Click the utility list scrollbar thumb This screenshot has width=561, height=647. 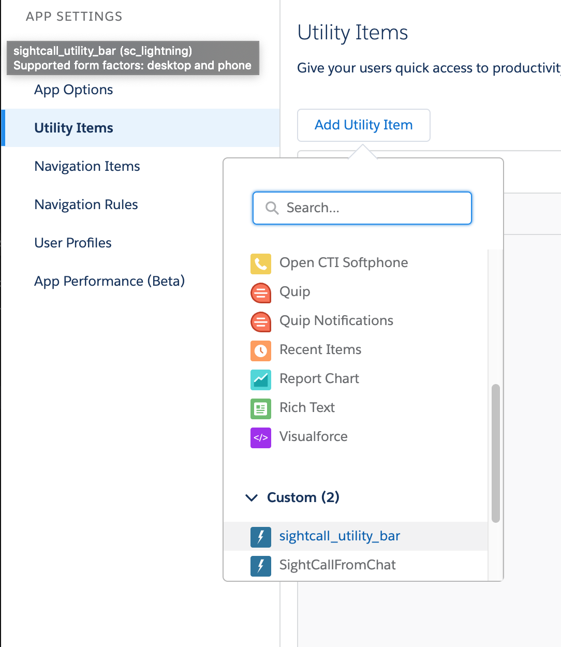point(496,453)
